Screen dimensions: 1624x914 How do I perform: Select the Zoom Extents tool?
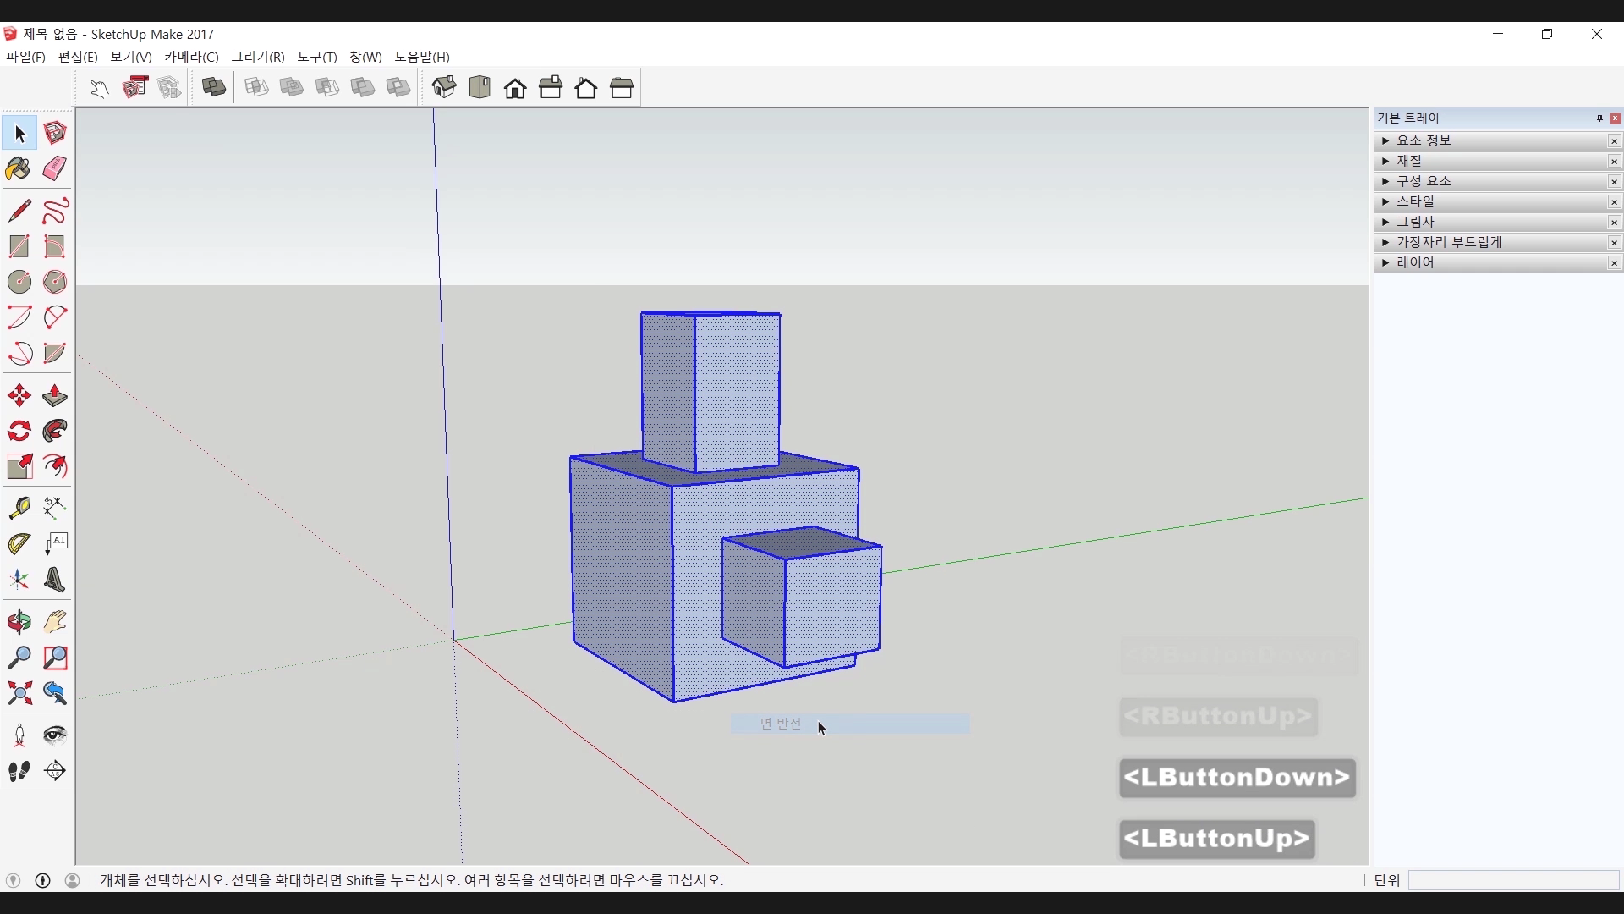point(19,694)
